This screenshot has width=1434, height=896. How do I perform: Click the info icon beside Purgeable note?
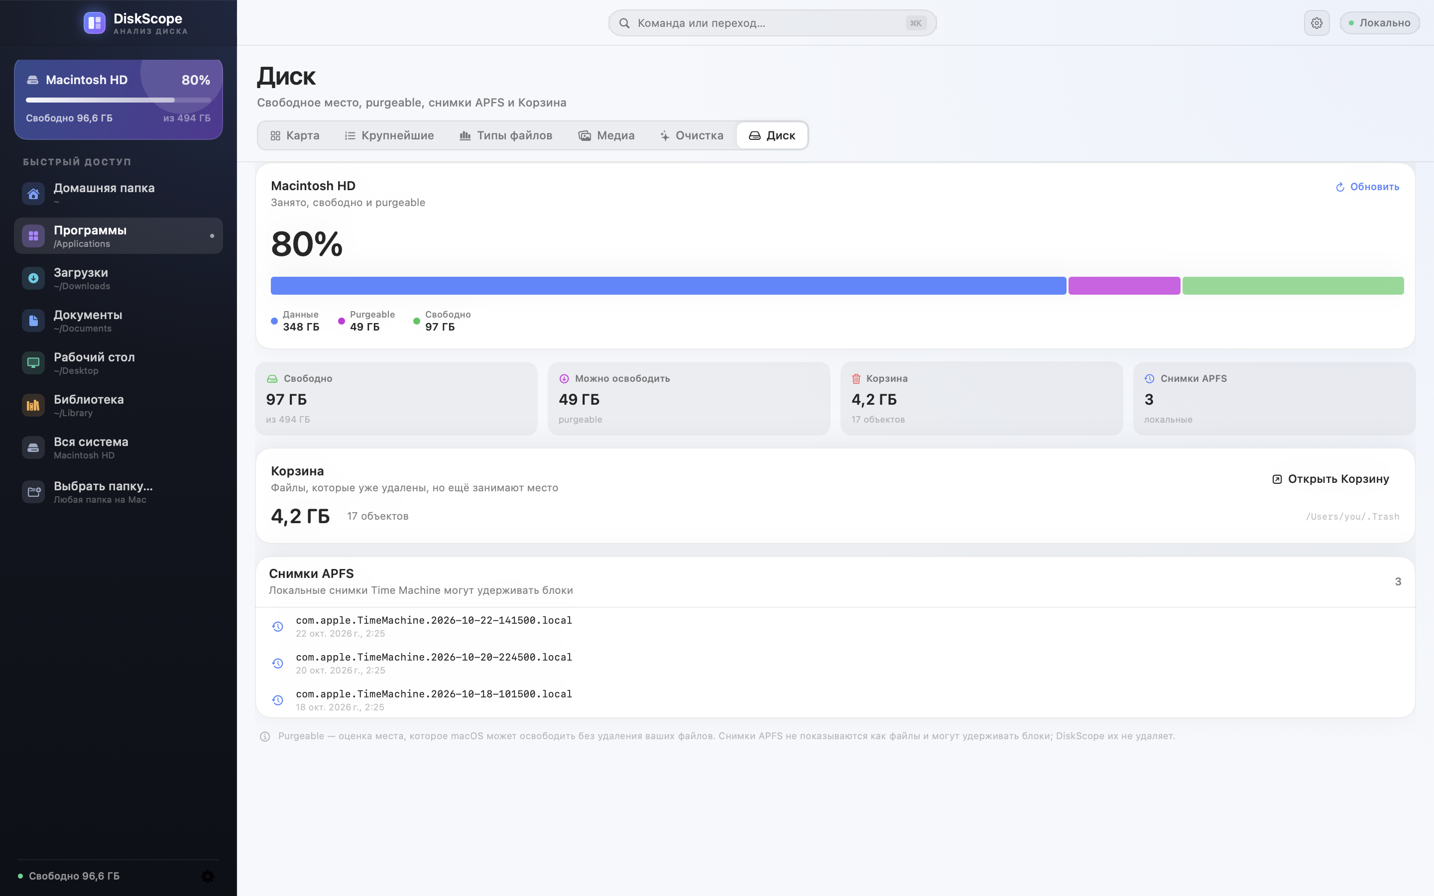[x=265, y=736]
